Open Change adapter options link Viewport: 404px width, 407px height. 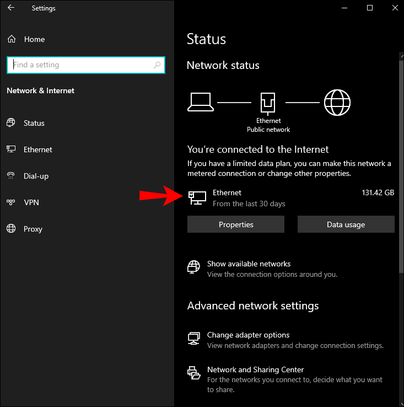(x=248, y=335)
